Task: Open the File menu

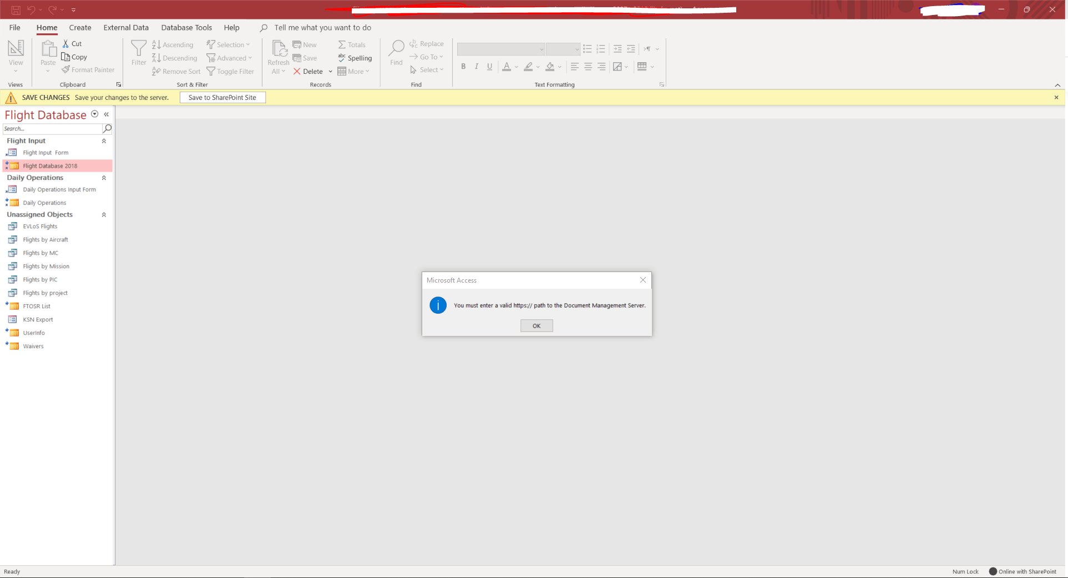Action: (x=15, y=28)
